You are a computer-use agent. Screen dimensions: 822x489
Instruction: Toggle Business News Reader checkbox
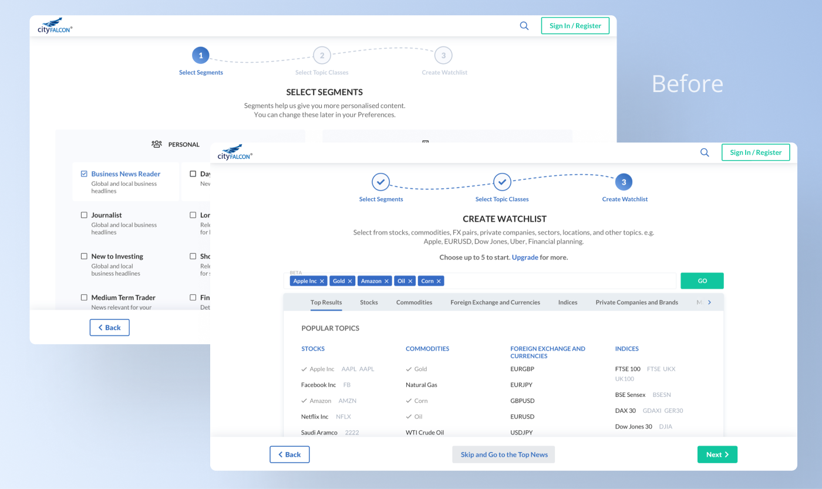coord(84,174)
